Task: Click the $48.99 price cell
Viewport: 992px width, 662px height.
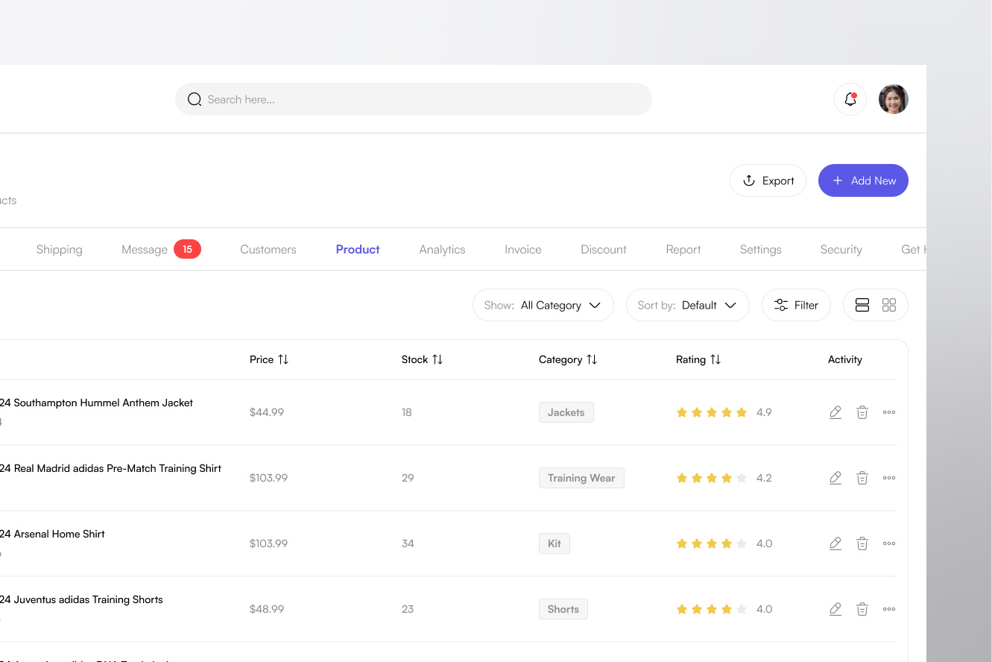Action: pyautogui.click(x=267, y=609)
